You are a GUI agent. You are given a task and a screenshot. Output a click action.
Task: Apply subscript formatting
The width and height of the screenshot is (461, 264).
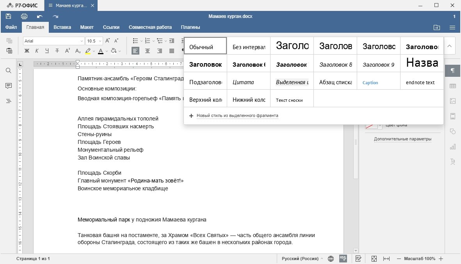78,51
